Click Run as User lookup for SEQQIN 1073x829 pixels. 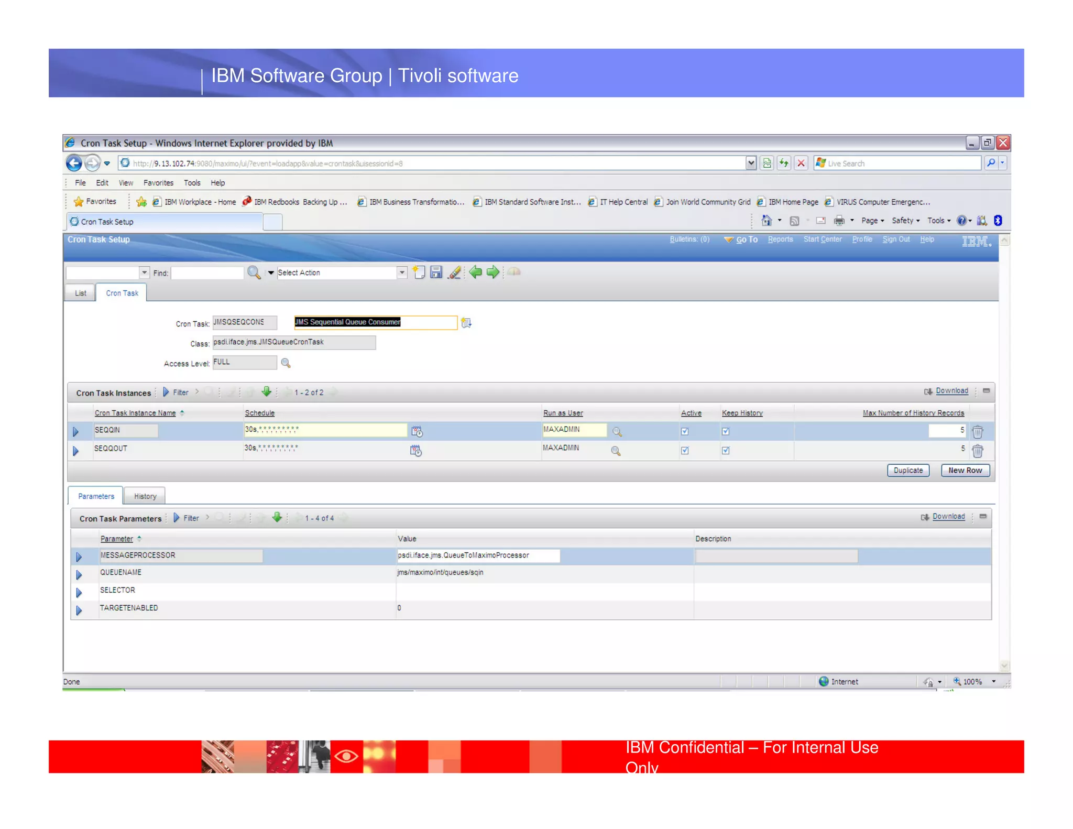tap(617, 432)
